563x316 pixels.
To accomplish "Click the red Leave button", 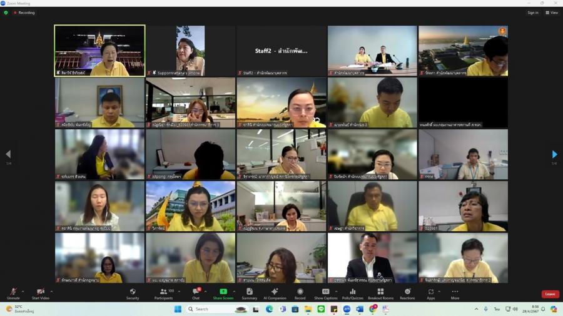I will (550, 294).
